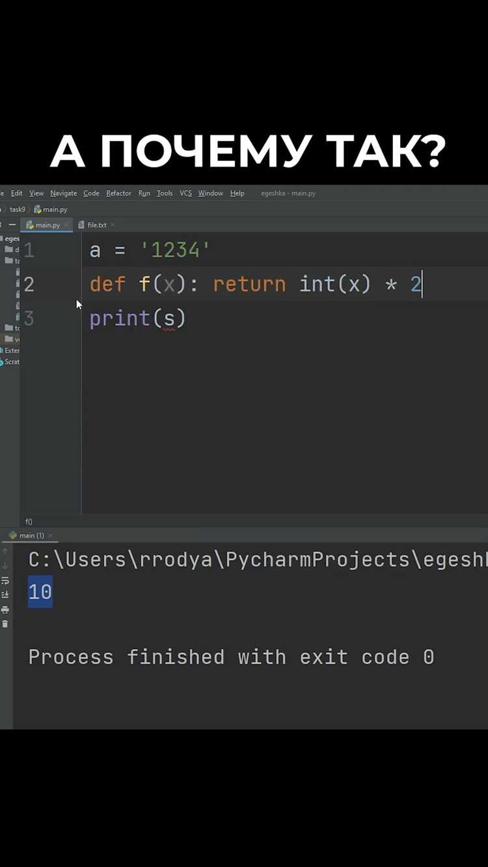The image size is (488, 867).
Task: Open the Code menu
Action: (91, 193)
